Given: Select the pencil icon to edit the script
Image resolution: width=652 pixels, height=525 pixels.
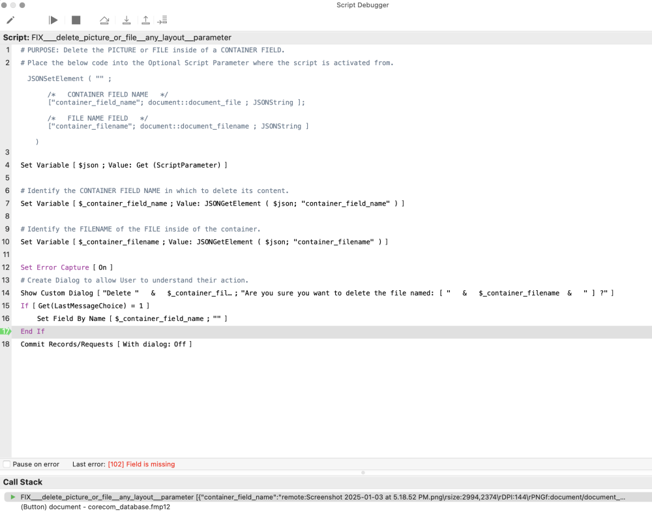Looking at the screenshot, I should 10,20.
